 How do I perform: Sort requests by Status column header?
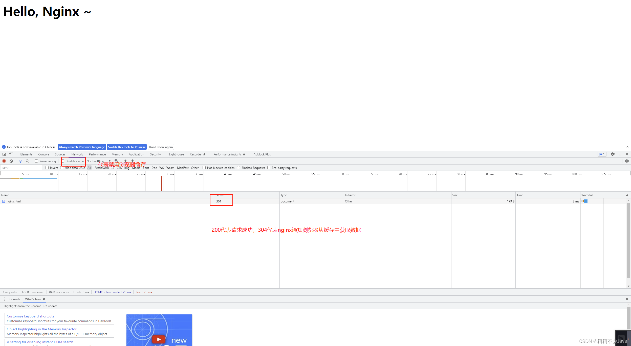click(x=247, y=195)
